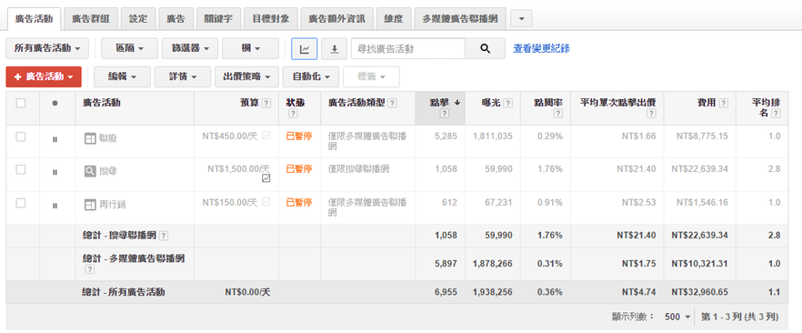This screenshot has width=802, height=333.
Task: Click pause status icon for 聯播 row
Action: 55,139
